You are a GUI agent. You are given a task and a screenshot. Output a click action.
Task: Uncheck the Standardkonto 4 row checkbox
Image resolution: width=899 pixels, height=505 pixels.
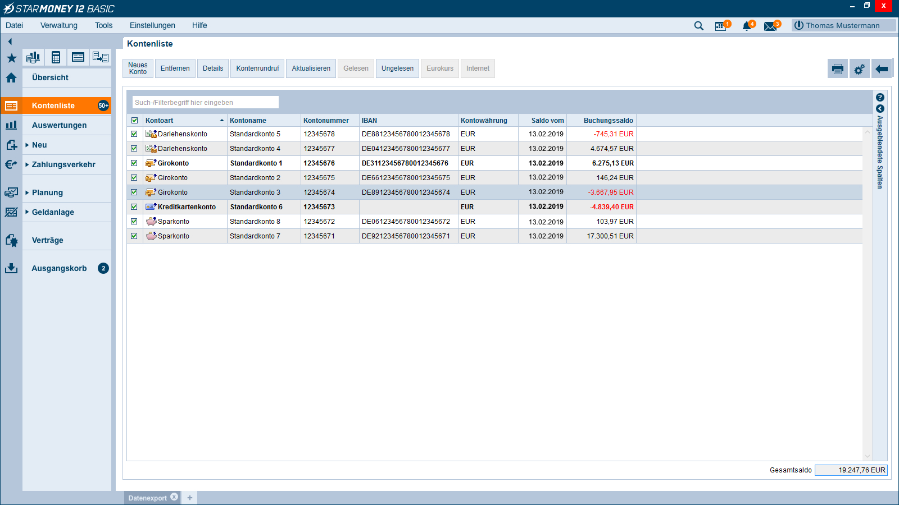pyautogui.click(x=134, y=149)
